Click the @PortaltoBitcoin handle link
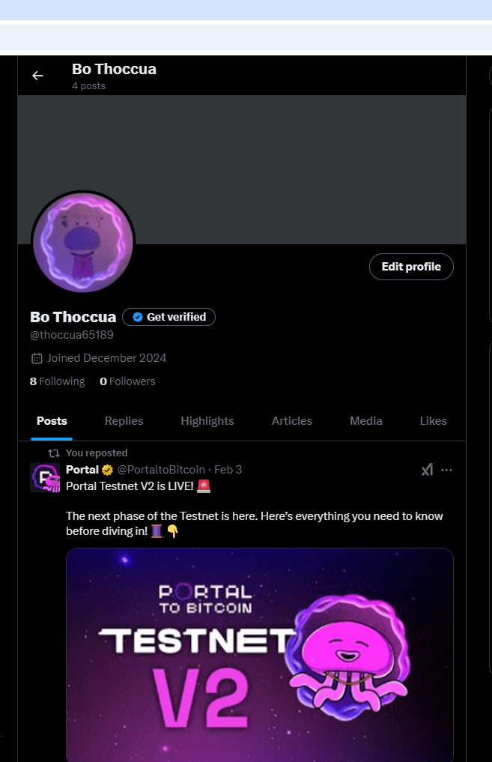 [x=161, y=470]
